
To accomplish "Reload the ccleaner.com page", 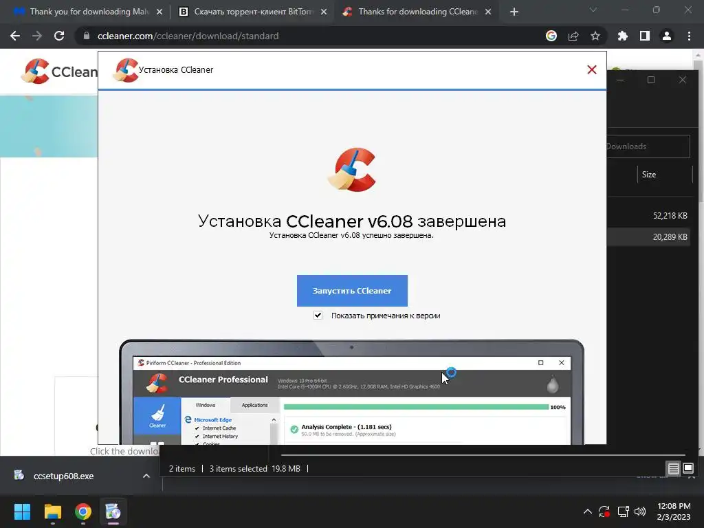I will point(59,36).
